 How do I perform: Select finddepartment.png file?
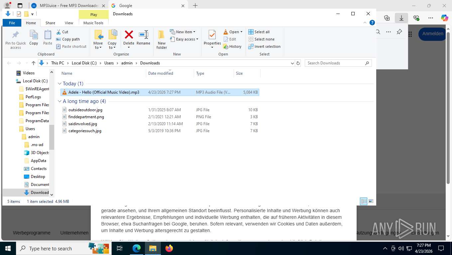coord(160,117)
